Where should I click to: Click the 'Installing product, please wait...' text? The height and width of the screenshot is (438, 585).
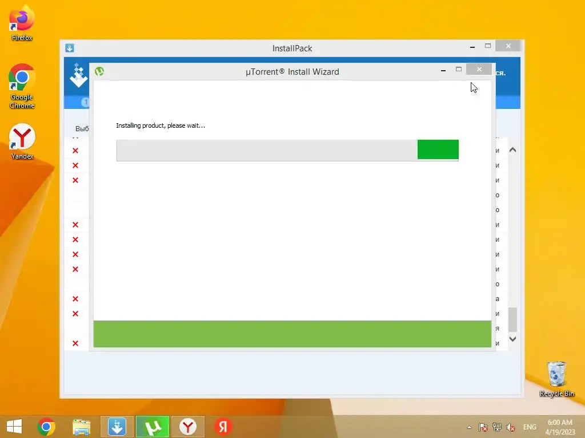[161, 125]
